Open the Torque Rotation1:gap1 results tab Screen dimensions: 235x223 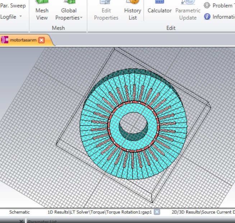100,212
